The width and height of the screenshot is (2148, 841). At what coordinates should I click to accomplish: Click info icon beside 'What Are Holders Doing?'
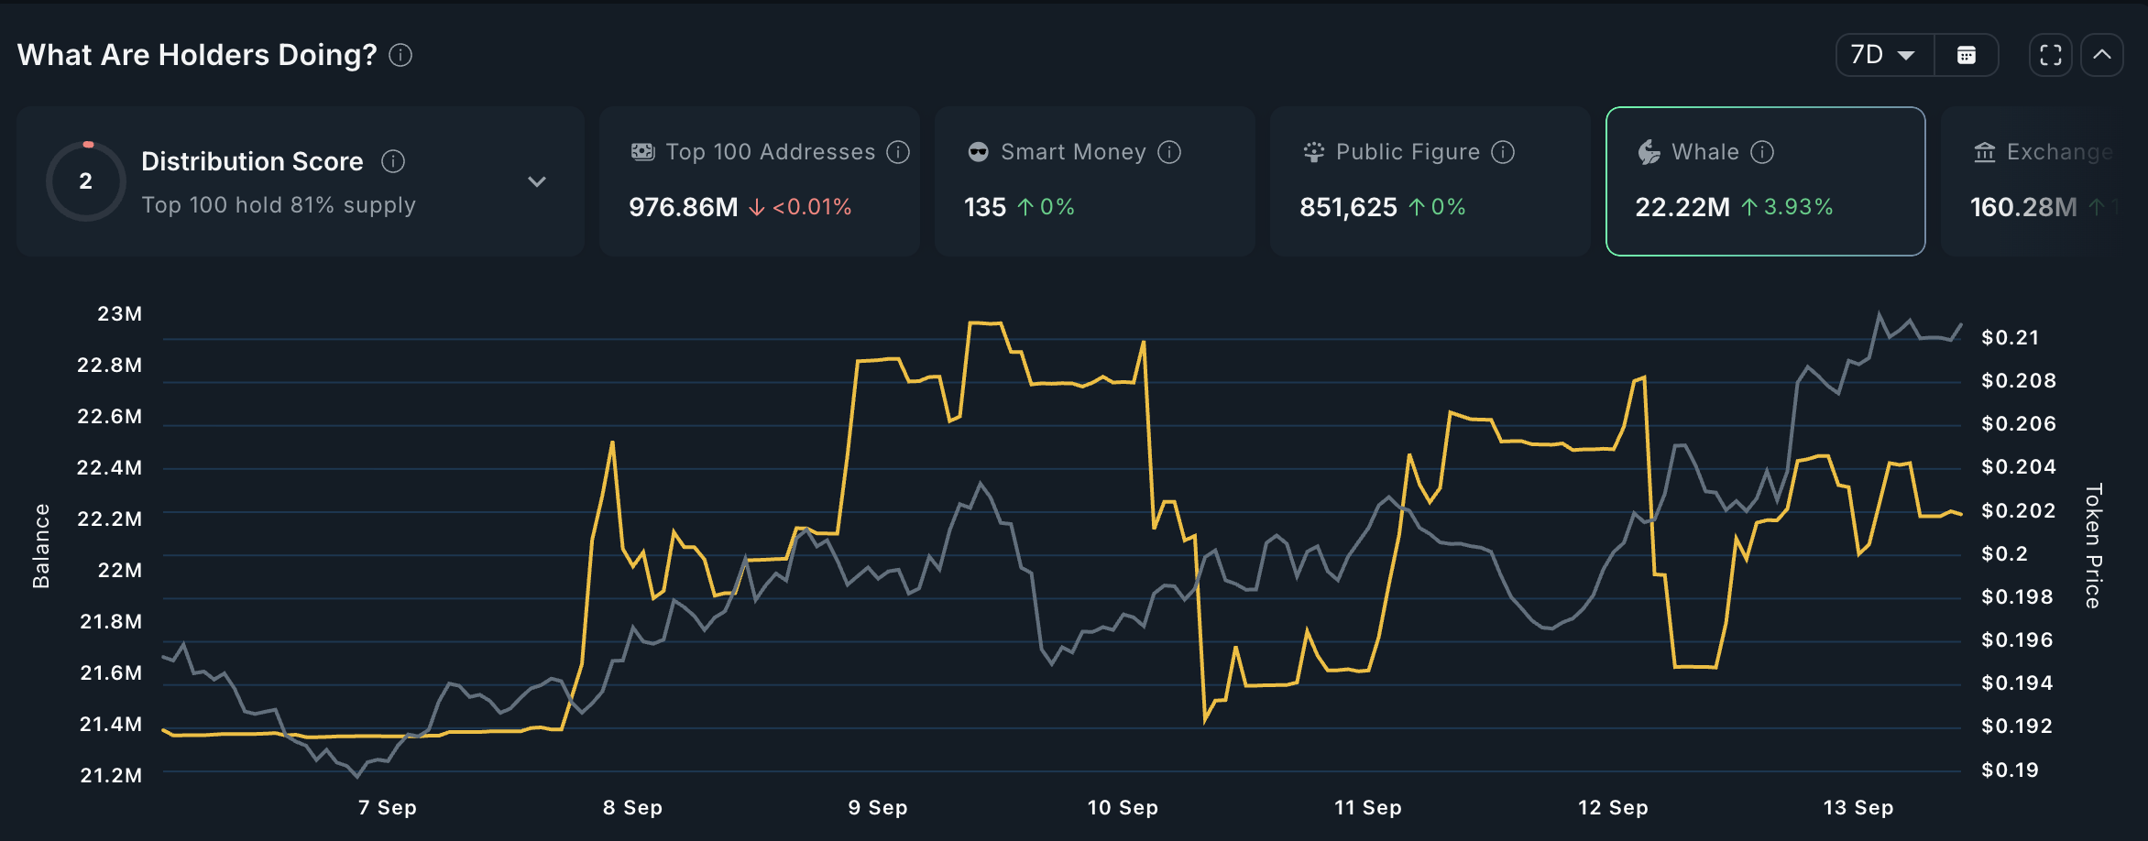[400, 56]
